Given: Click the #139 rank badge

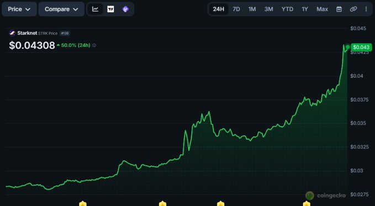Looking at the screenshot, I should 65,33.
